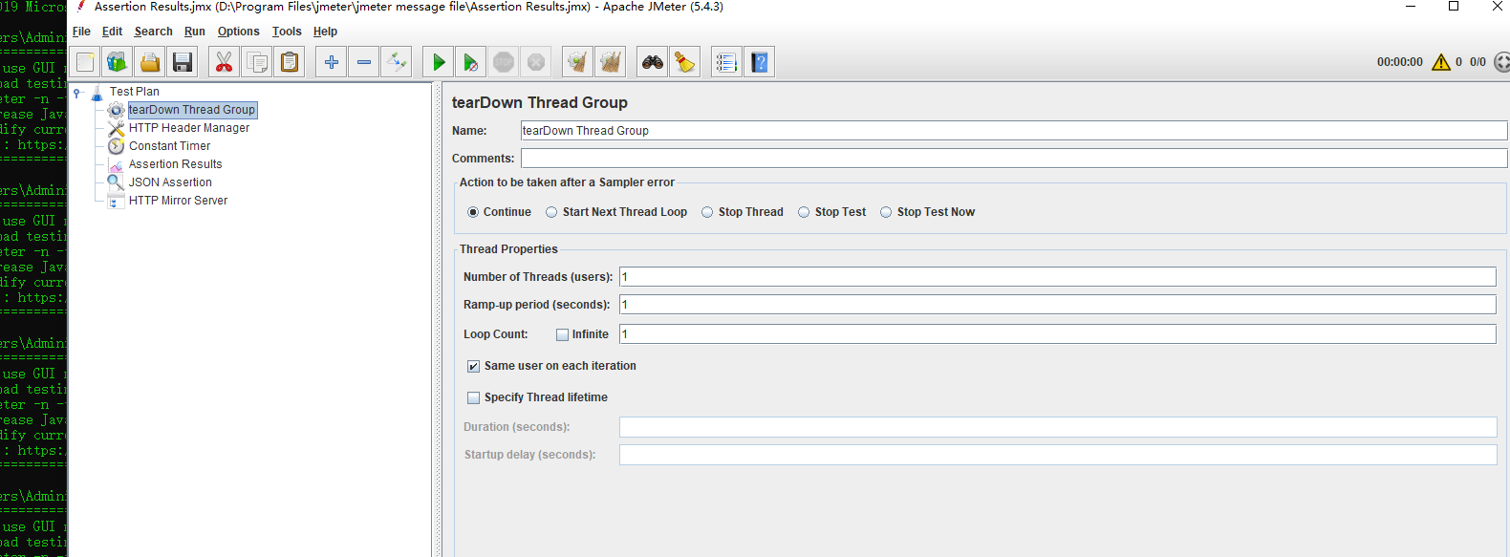Open the Tools menu
The image size is (1510, 557).
287,32
